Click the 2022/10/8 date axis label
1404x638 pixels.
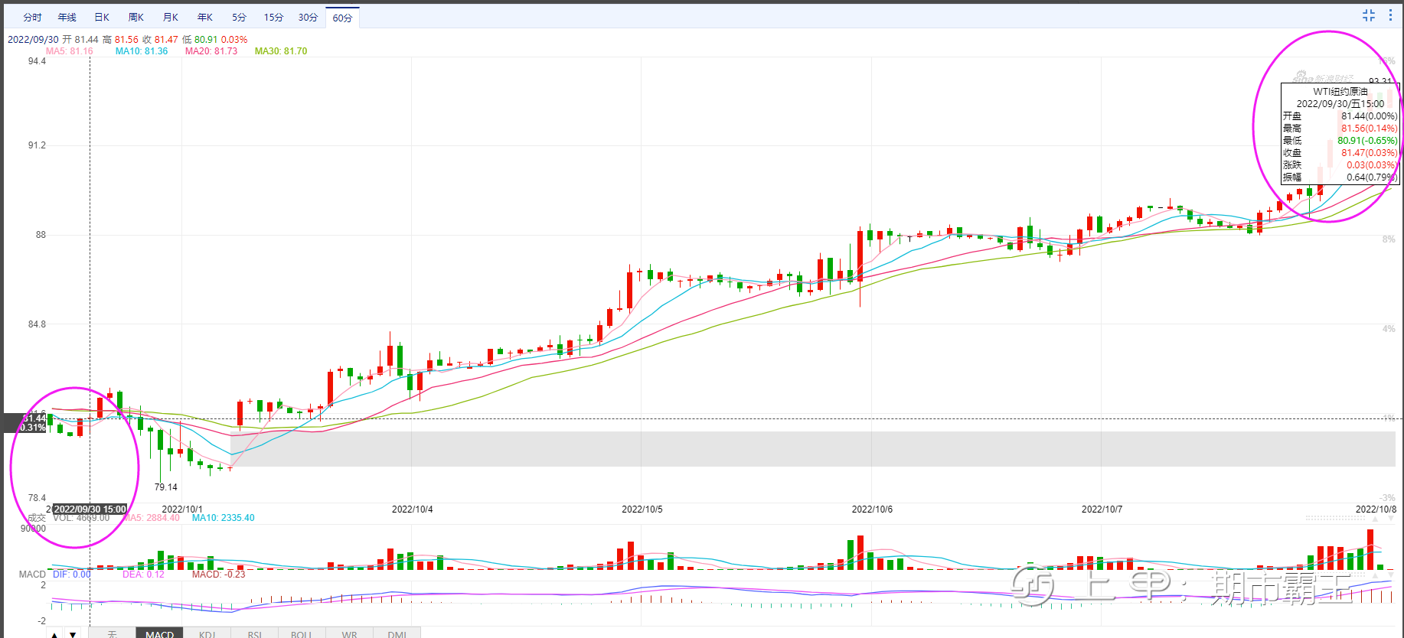click(x=1376, y=509)
